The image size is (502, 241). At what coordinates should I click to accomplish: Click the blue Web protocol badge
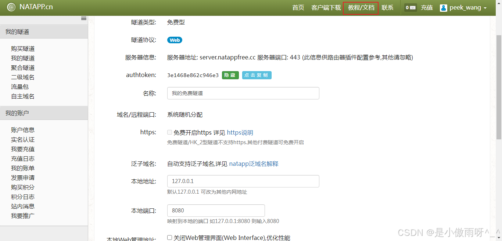coord(175,40)
